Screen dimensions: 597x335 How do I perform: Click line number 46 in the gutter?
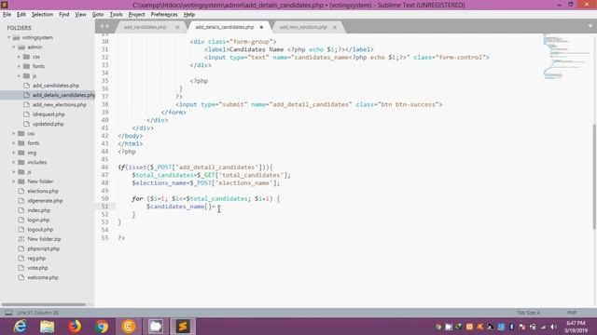pyautogui.click(x=104, y=167)
